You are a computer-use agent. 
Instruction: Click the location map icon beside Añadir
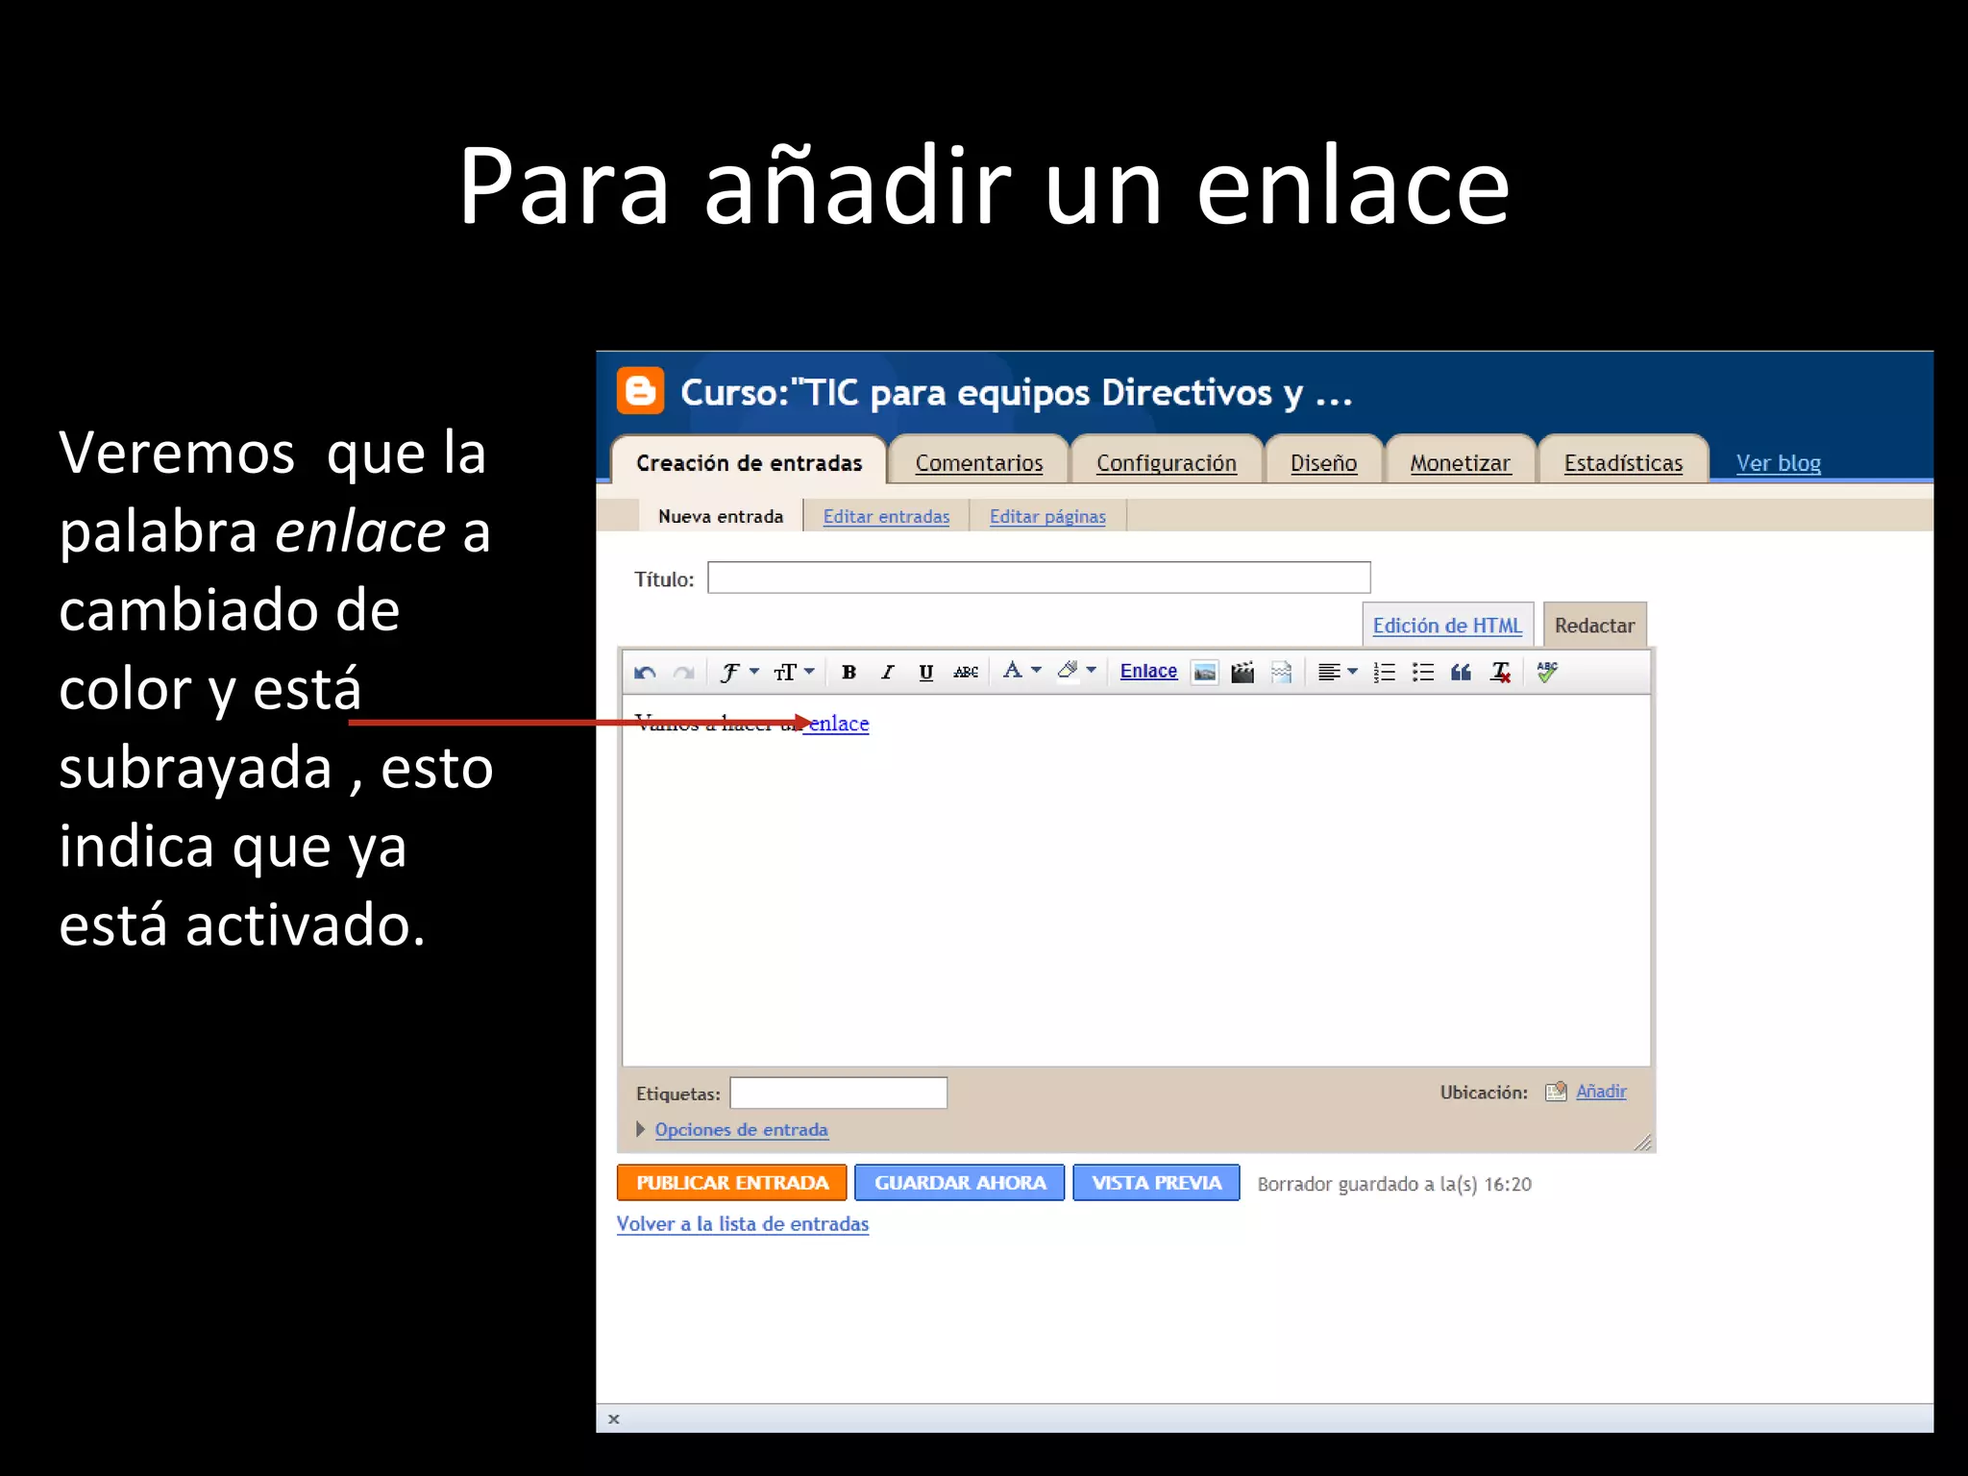(1556, 1092)
